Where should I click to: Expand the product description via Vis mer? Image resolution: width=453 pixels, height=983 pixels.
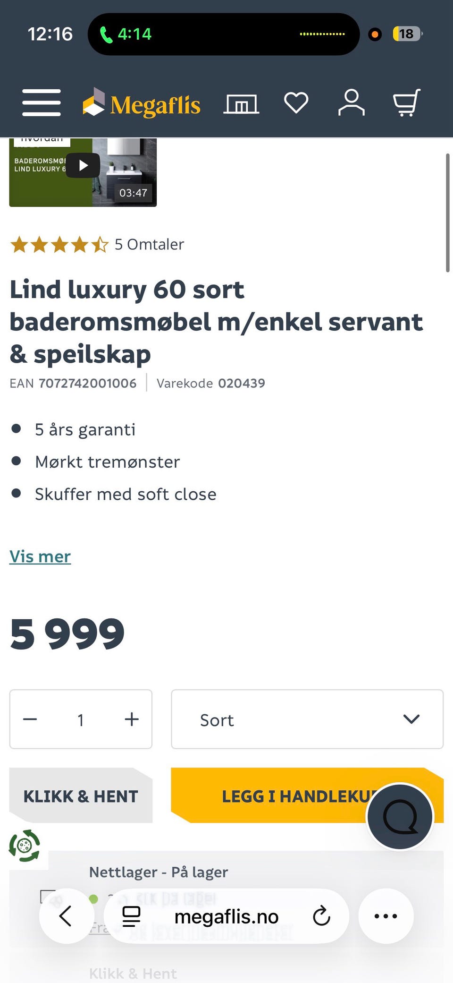pos(40,556)
